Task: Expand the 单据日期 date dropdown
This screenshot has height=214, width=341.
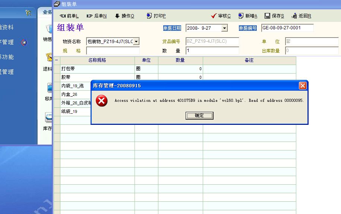Action: (224, 28)
